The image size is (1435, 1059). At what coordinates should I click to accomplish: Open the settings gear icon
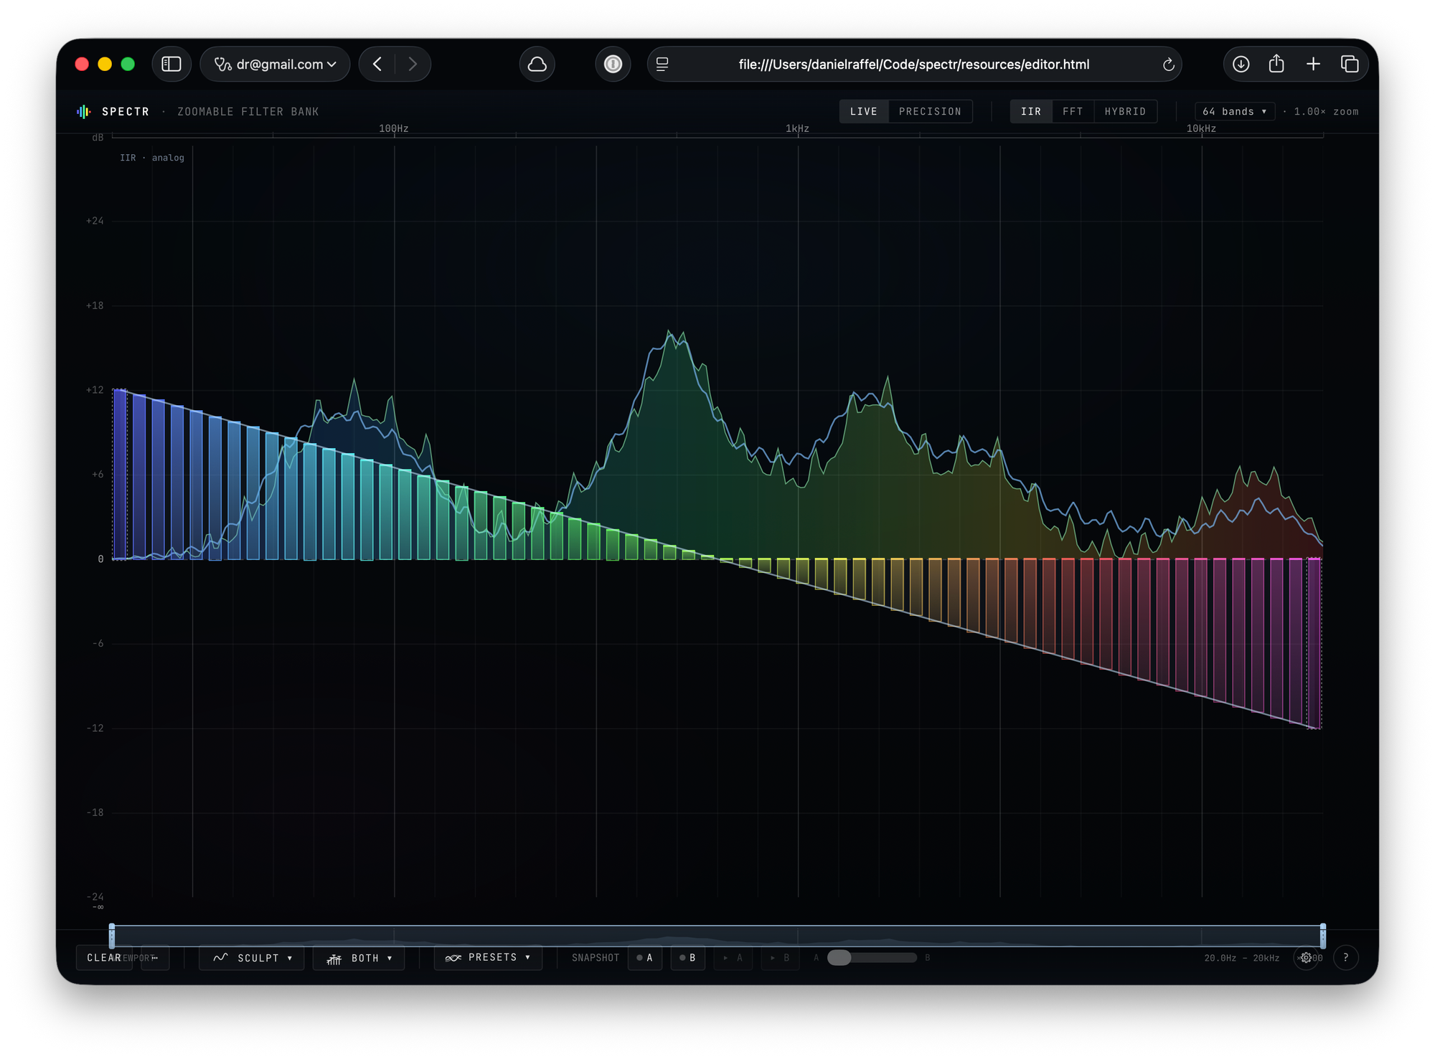pos(1307,958)
